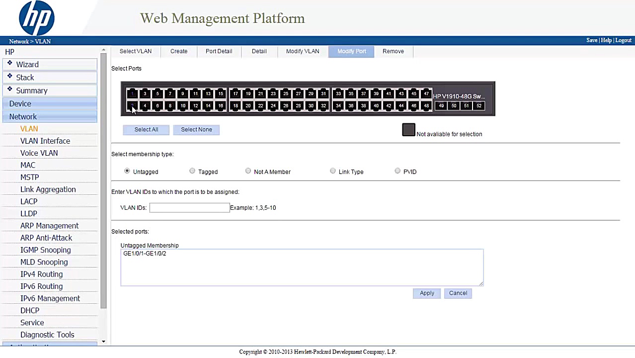Click the HP logo
The height and width of the screenshot is (358, 635).
coord(36,18)
